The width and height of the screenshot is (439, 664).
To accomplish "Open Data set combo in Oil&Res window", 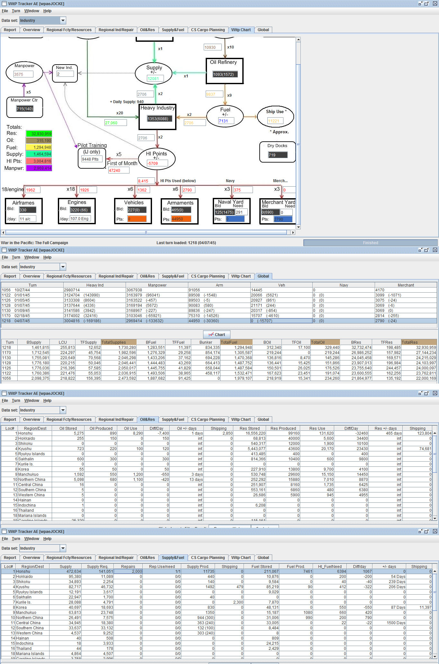I will [x=63, y=410].
